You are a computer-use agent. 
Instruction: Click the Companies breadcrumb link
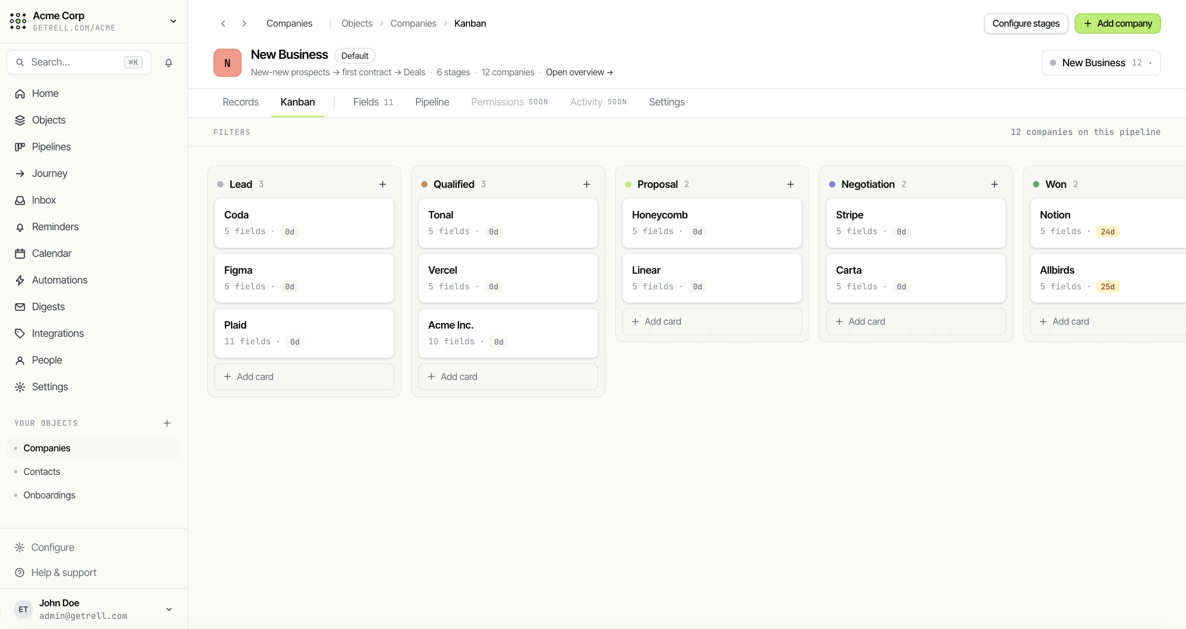coord(413,24)
